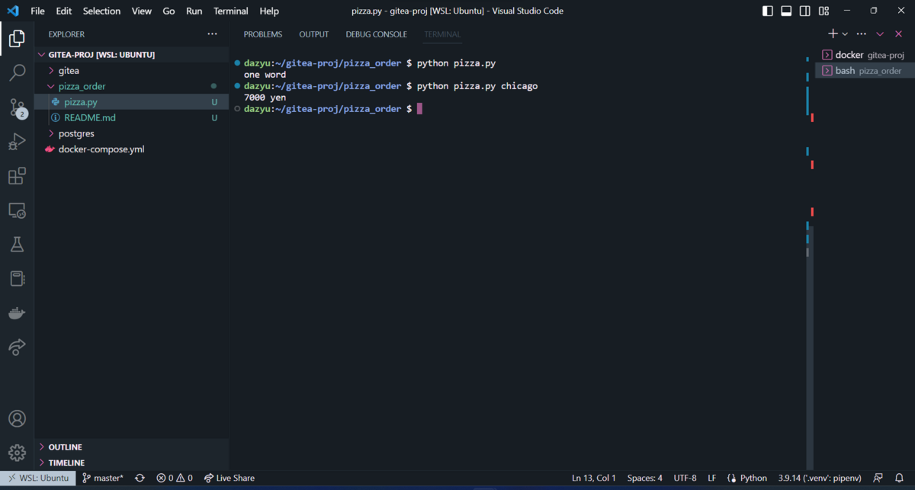
Task: Open the Run and Debug view
Action: click(x=17, y=143)
